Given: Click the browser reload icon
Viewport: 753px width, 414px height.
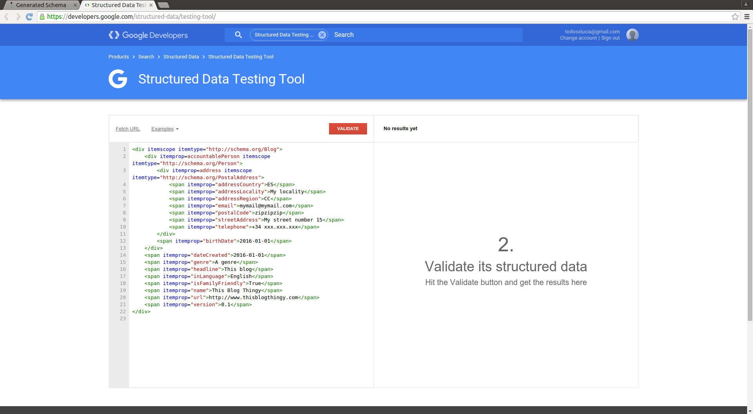Looking at the screenshot, I should click(x=29, y=16).
